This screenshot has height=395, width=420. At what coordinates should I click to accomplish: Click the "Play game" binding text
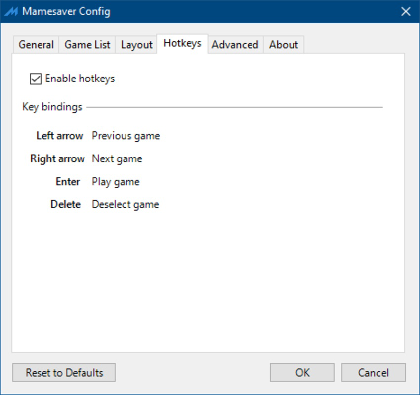116,182
